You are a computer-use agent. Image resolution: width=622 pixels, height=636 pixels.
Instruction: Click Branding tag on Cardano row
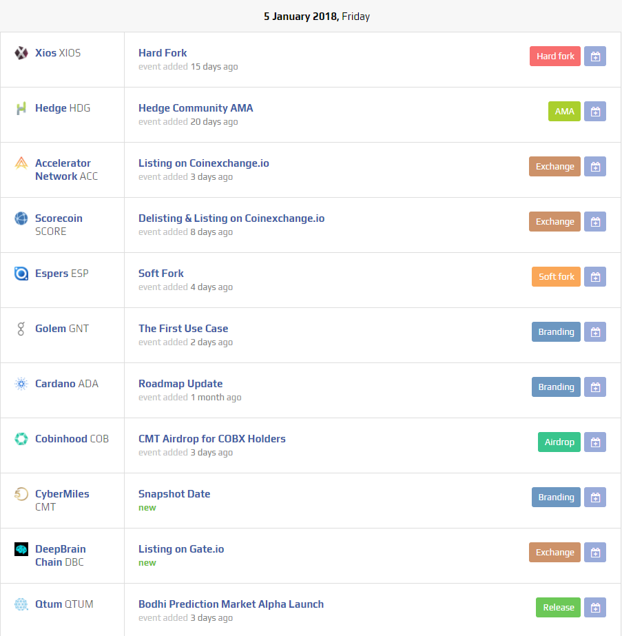[557, 387]
